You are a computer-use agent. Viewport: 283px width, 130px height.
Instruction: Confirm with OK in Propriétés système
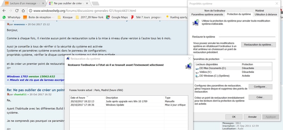[x=234, y=117]
